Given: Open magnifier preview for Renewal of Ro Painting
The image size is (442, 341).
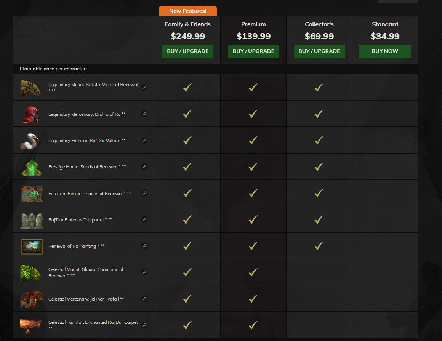Looking at the screenshot, I should 144,246.
